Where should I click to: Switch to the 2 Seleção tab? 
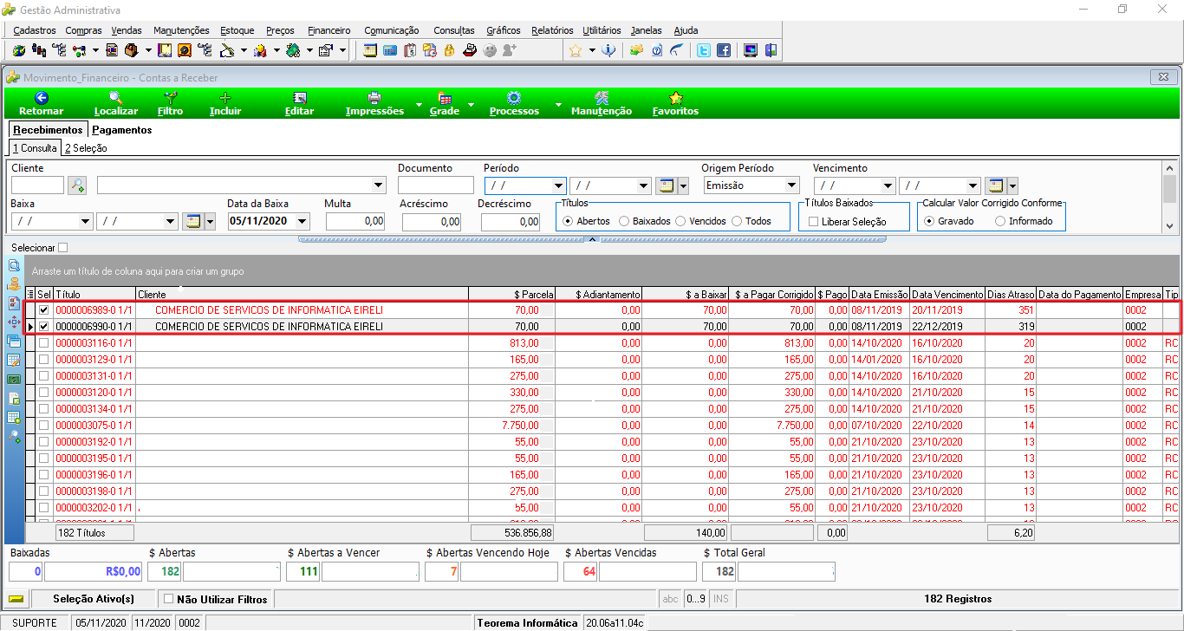(86, 148)
